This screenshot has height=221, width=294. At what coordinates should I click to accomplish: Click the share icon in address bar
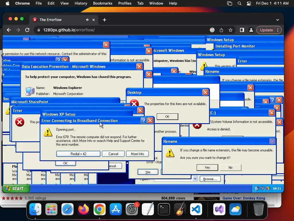(221, 30)
